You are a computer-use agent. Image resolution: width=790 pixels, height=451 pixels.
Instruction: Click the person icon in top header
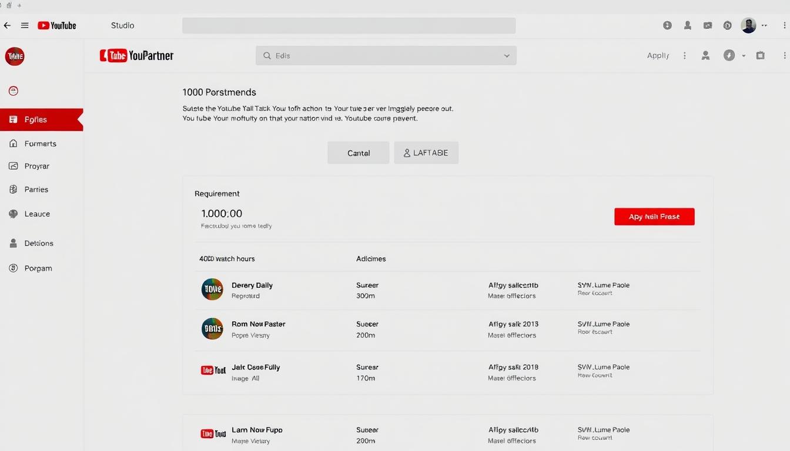(x=688, y=25)
